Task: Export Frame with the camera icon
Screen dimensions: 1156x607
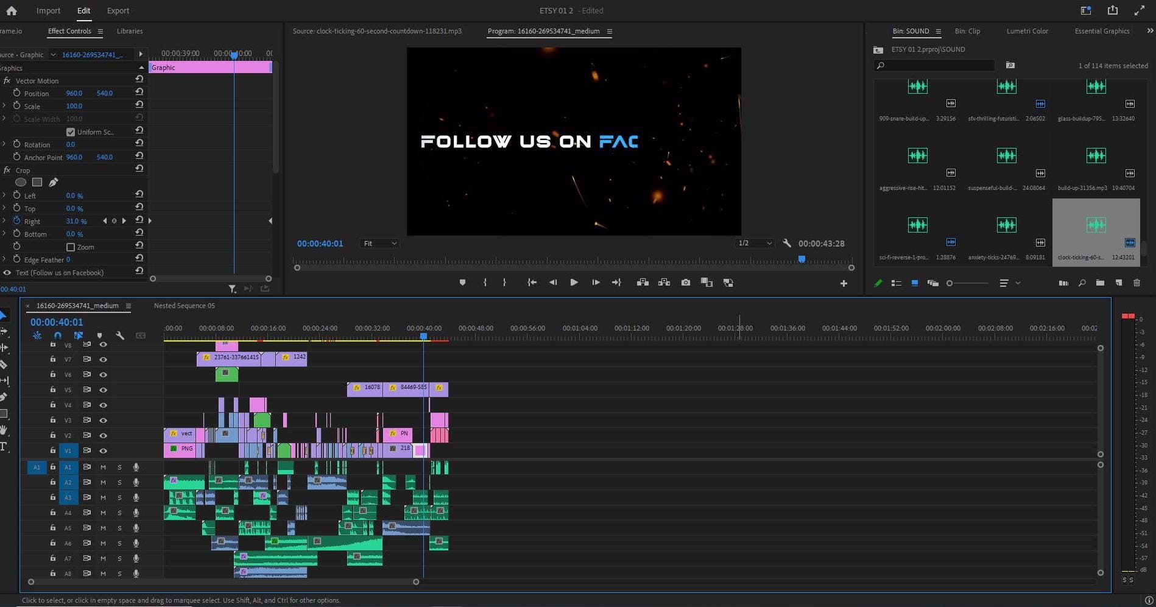Action: click(x=685, y=282)
